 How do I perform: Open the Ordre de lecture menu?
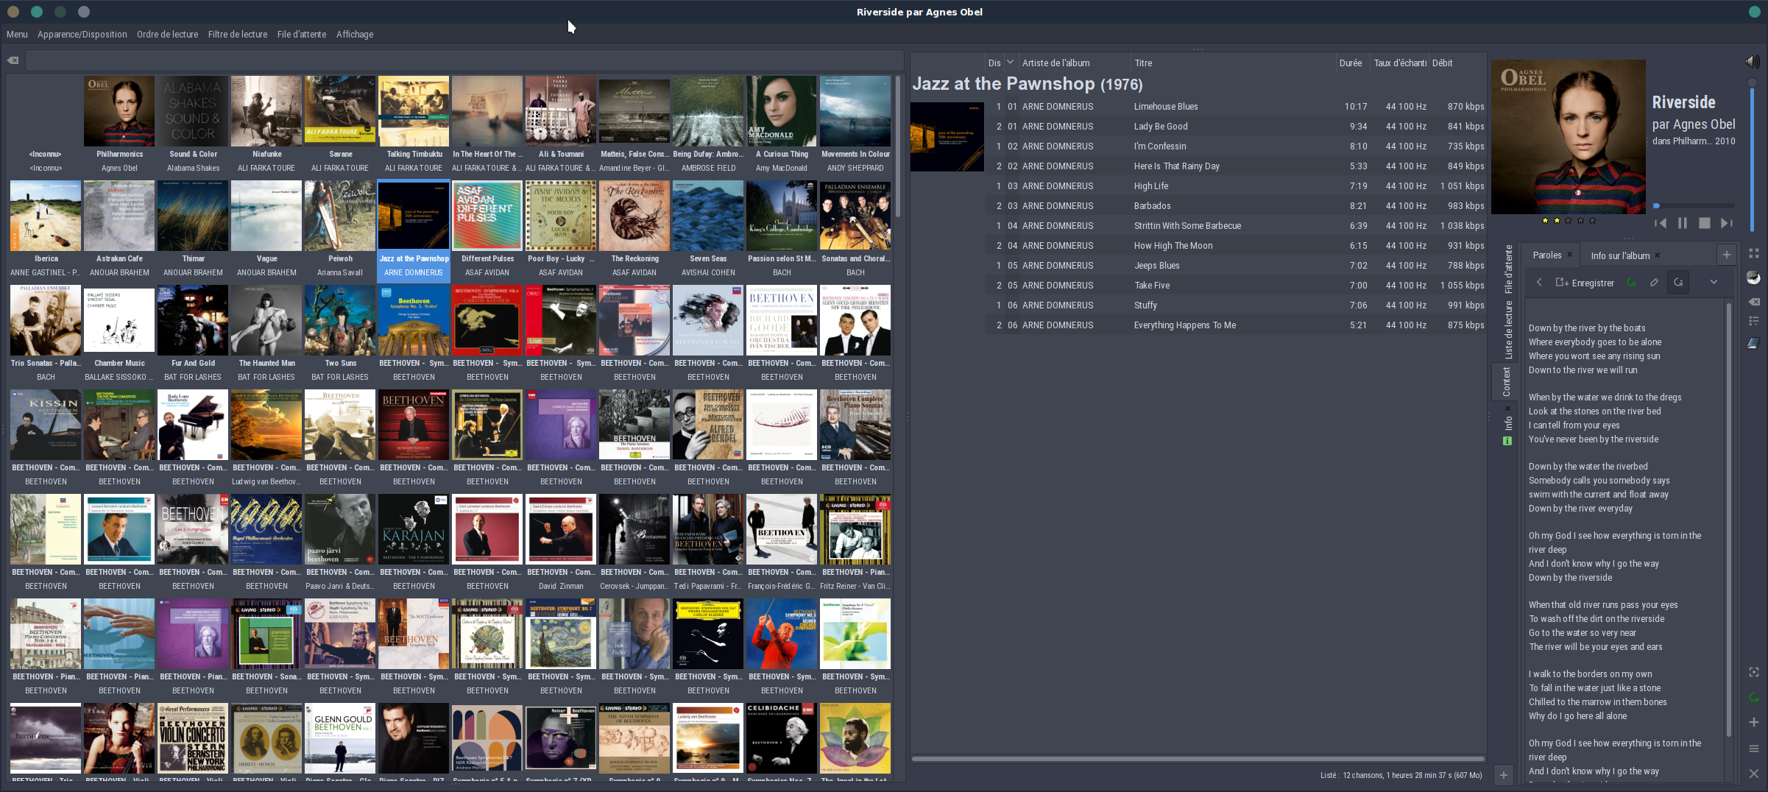point(167,35)
